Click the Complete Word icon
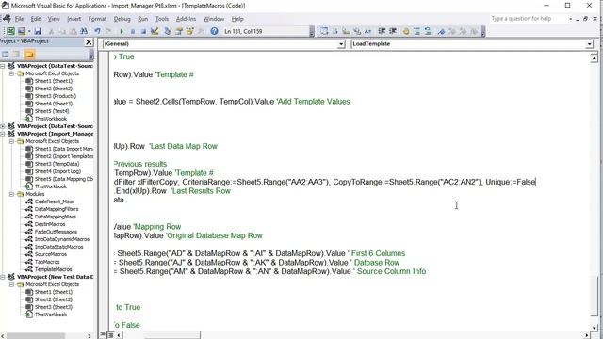This screenshot has height=339, width=603. pyautogui.click(x=368, y=31)
